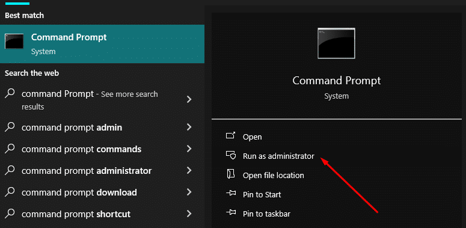The width and height of the screenshot is (466, 228).
Task: Expand chevron for 'command prompt download'
Action: click(189, 192)
